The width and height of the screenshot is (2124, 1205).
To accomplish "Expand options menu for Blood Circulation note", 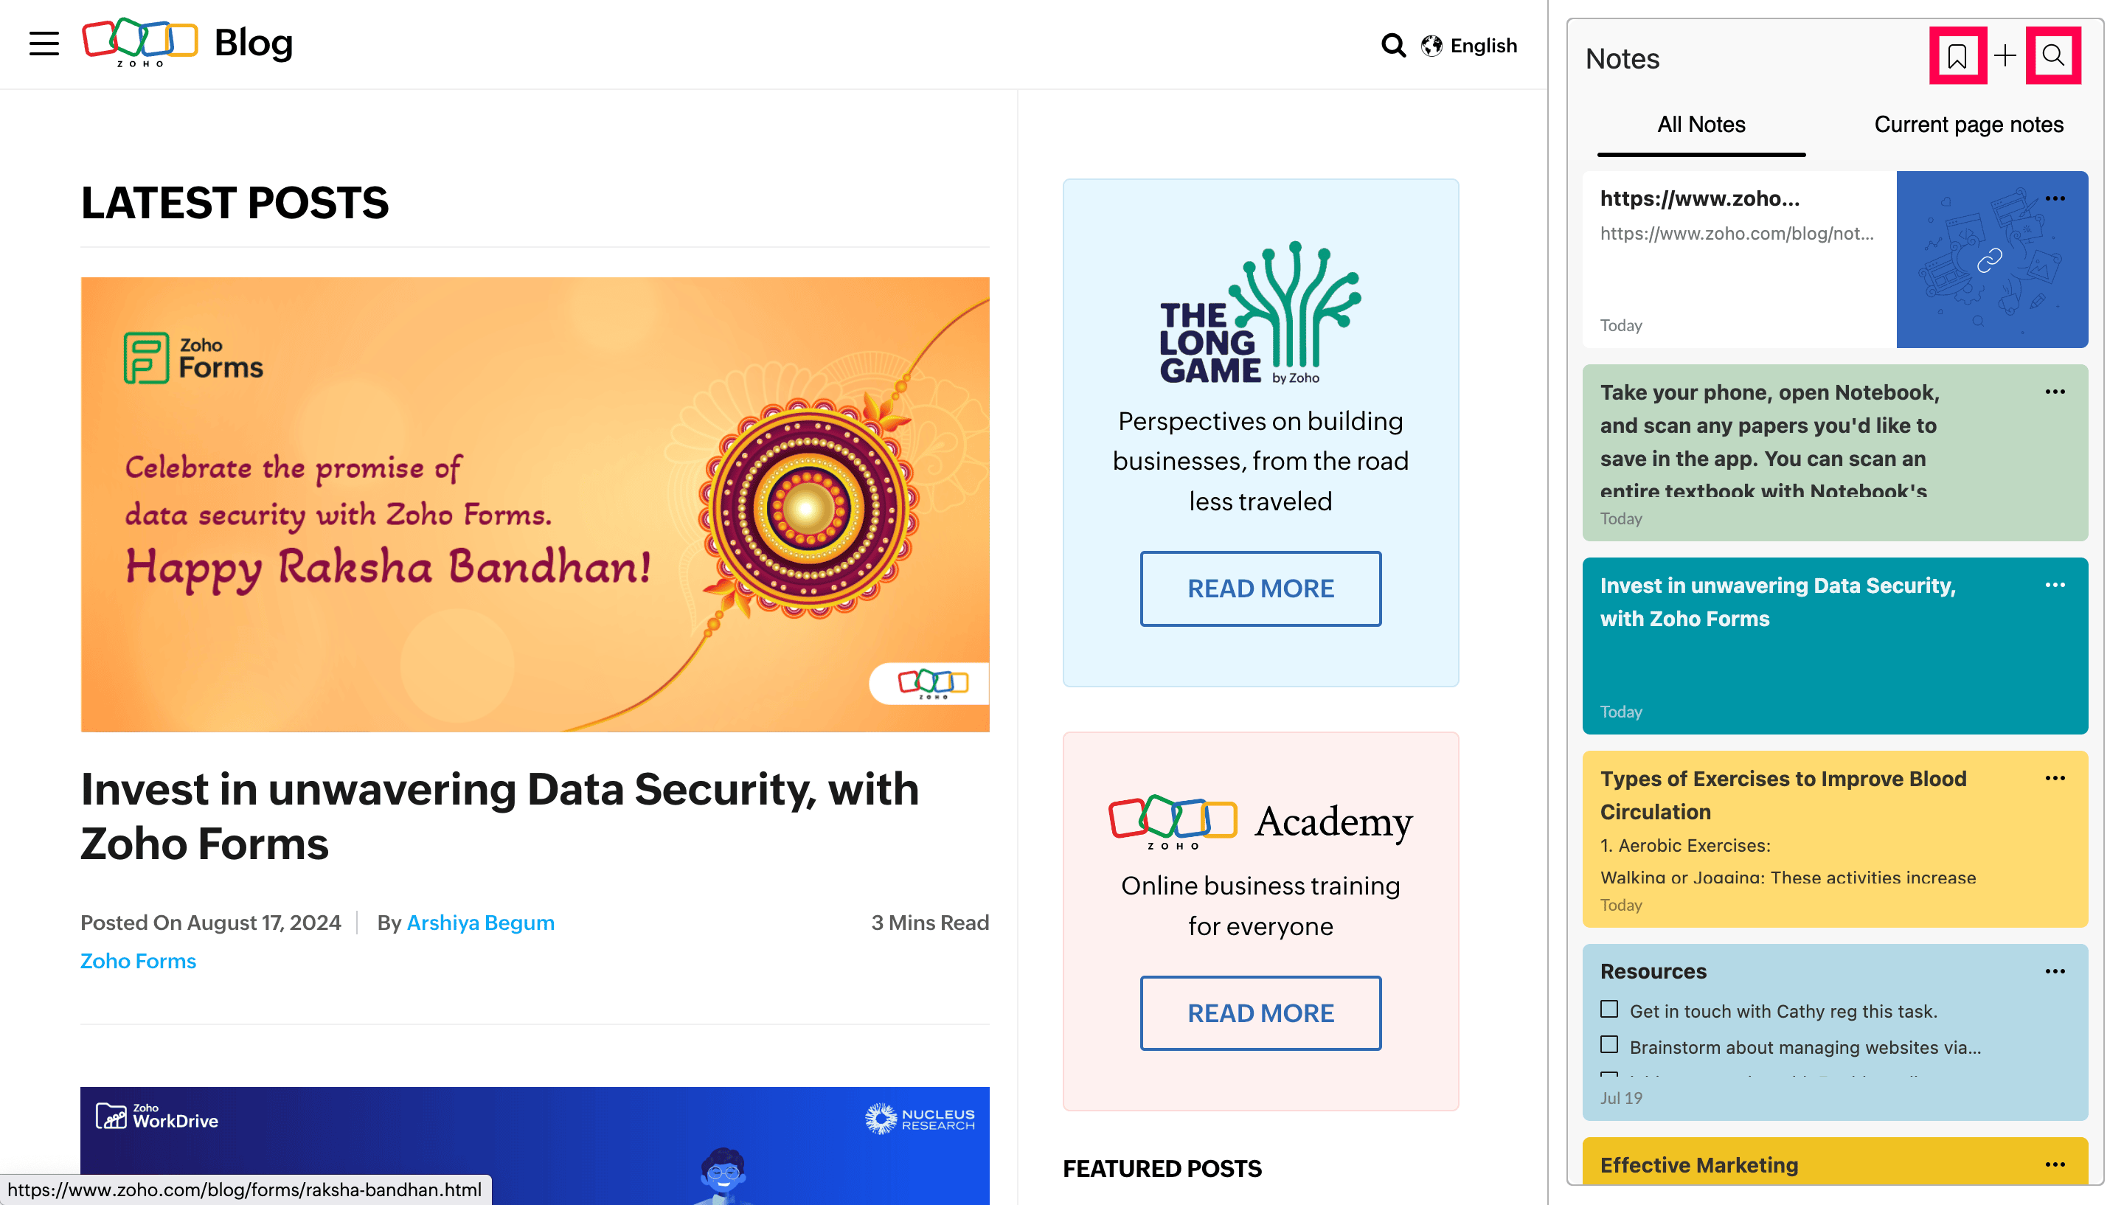I will pyautogui.click(x=2055, y=779).
